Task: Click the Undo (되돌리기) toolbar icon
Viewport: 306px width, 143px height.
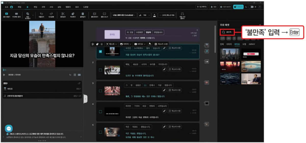Action: 41,14
